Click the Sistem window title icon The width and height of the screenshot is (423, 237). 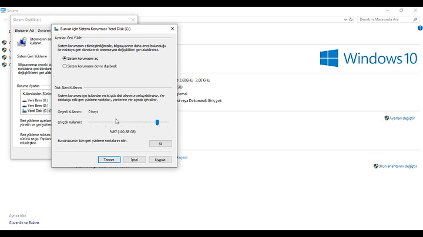pos(3,11)
